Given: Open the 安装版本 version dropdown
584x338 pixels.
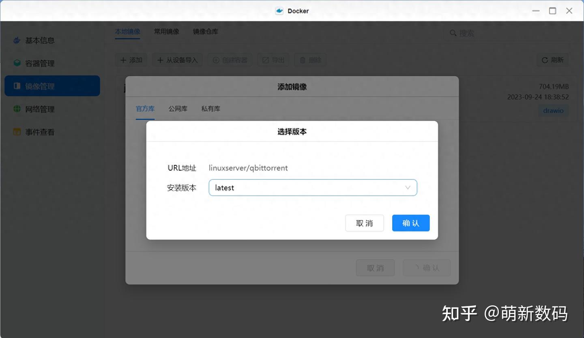Looking at the screenshot, I should click(x=312, y=187).
